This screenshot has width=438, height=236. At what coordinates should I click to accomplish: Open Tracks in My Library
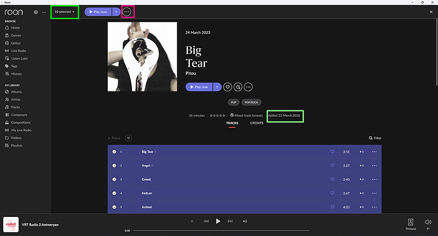pyautogui.click(x=13, y=107)
